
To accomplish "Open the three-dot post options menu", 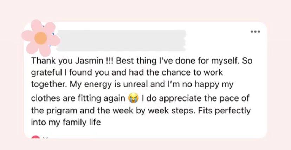I will coord(256,32).
